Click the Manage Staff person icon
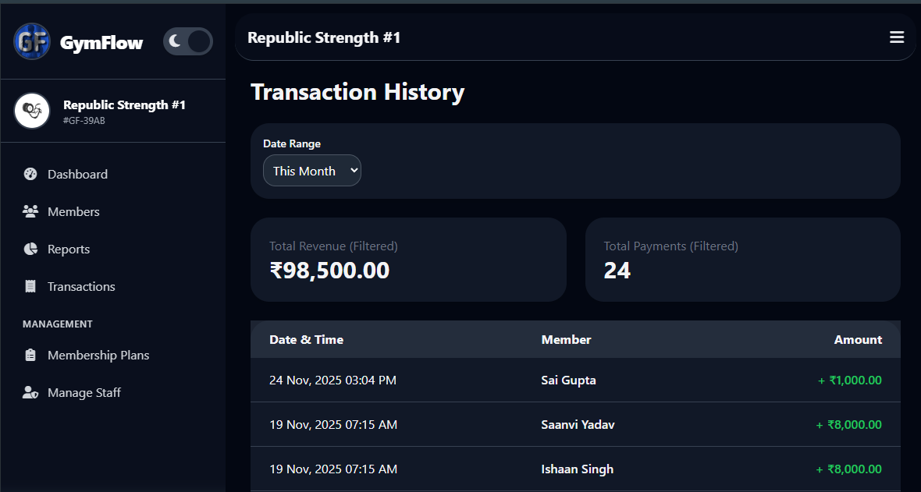Screen dimensions: 921x492 [x=30, y=392]
